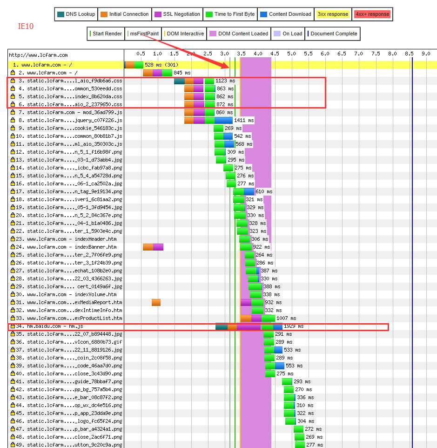Click the 1123 ms timing text
Image resolution: width=437 pixels, height=448 pixels.
[225, 81]
